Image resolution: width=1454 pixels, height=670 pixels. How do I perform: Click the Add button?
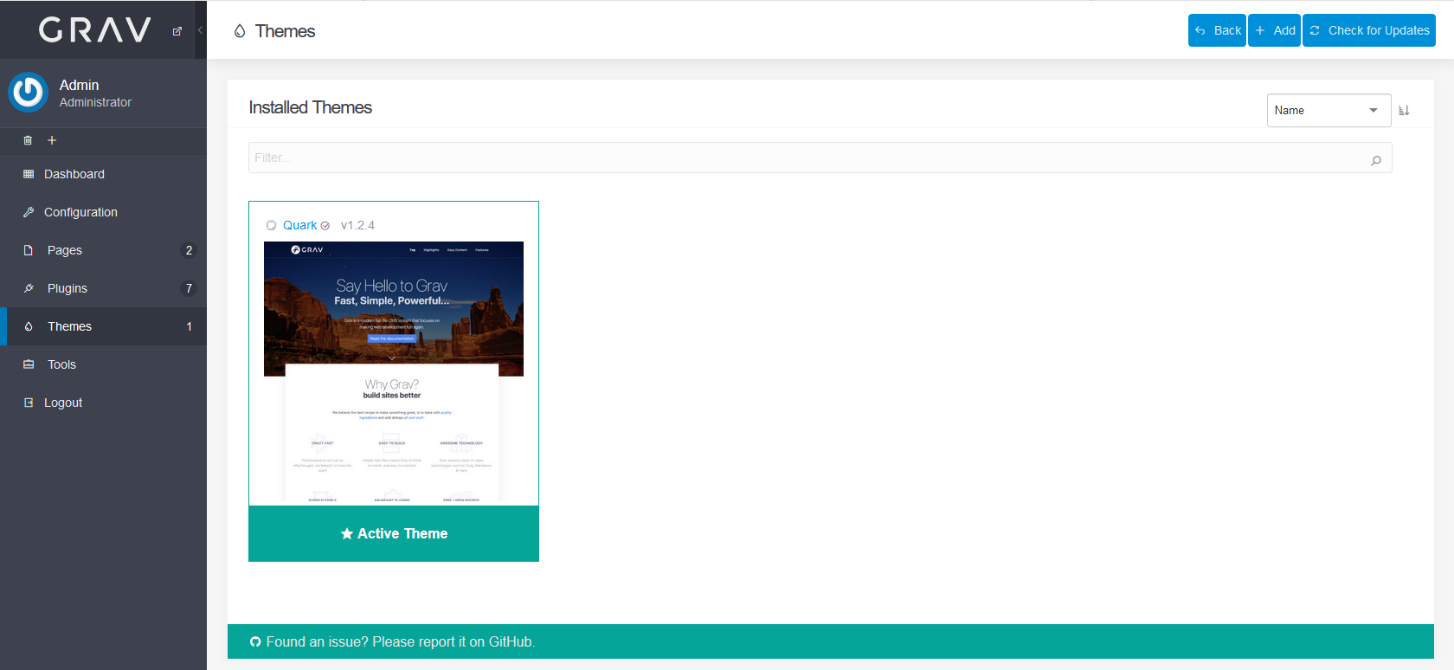pyautogui.click(x=1274, y=30)
